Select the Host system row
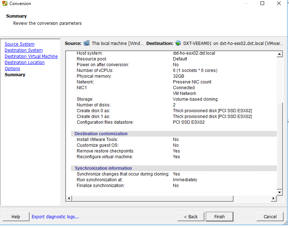Image resolution: width=289 pixels, height=228 pixels. [173, 53]
